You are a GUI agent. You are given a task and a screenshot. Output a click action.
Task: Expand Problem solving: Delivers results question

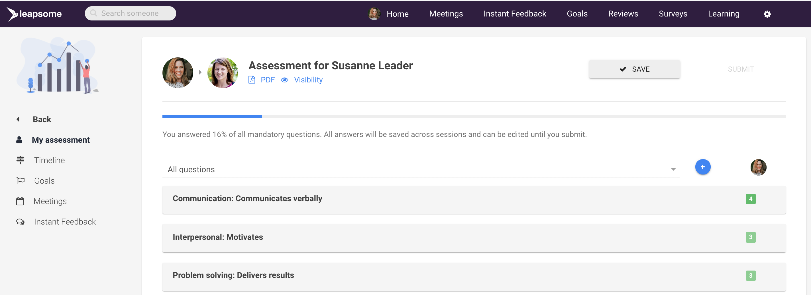coord(474,277)
